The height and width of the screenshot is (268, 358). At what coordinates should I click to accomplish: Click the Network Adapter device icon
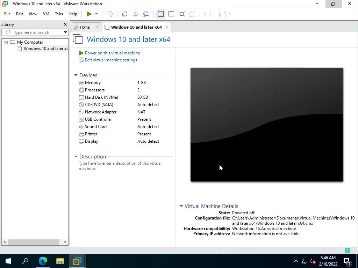pyautogui.click(x=81, y=112)
